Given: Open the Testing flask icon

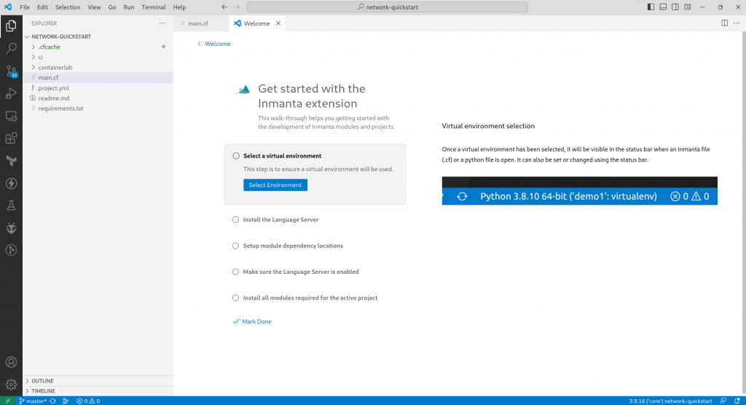Looking at the screenshot, I should (x=11, y=205).
